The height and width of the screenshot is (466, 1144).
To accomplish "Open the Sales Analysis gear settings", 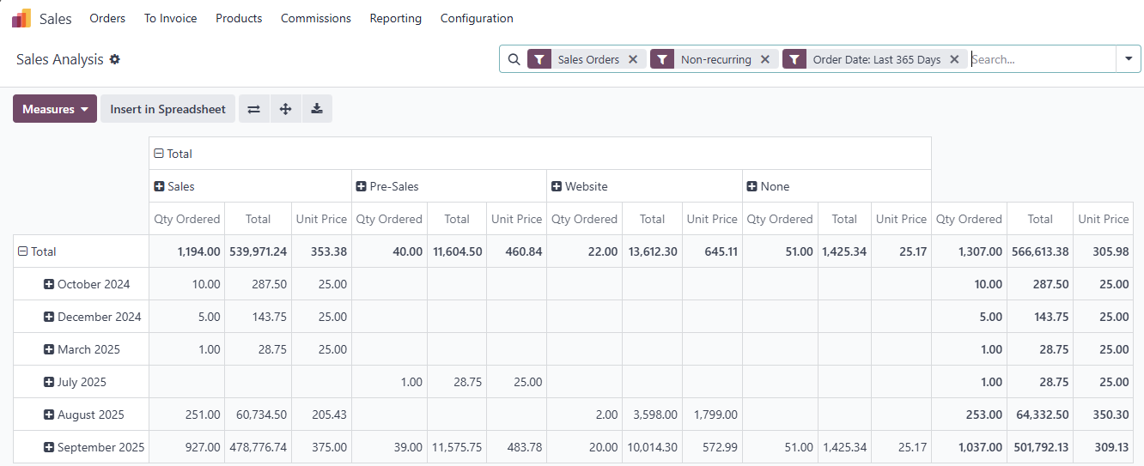I will click(x=115, y=59).
